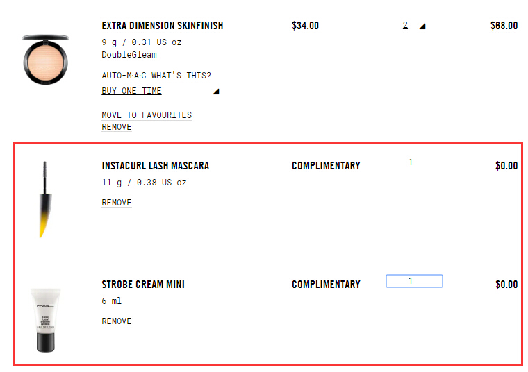This screenshot has width=528, height=372.
Task: Open the Extra Dimension Skinfinish product title
Action: [163, 26]
